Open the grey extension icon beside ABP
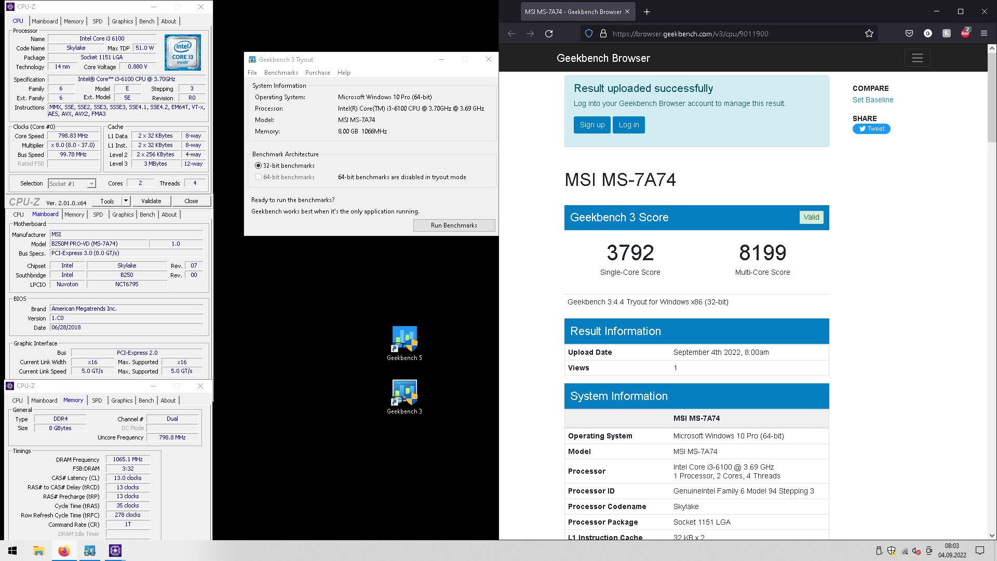Image resolution: width=997 pixels, height=561 pixels. (947, 34)
